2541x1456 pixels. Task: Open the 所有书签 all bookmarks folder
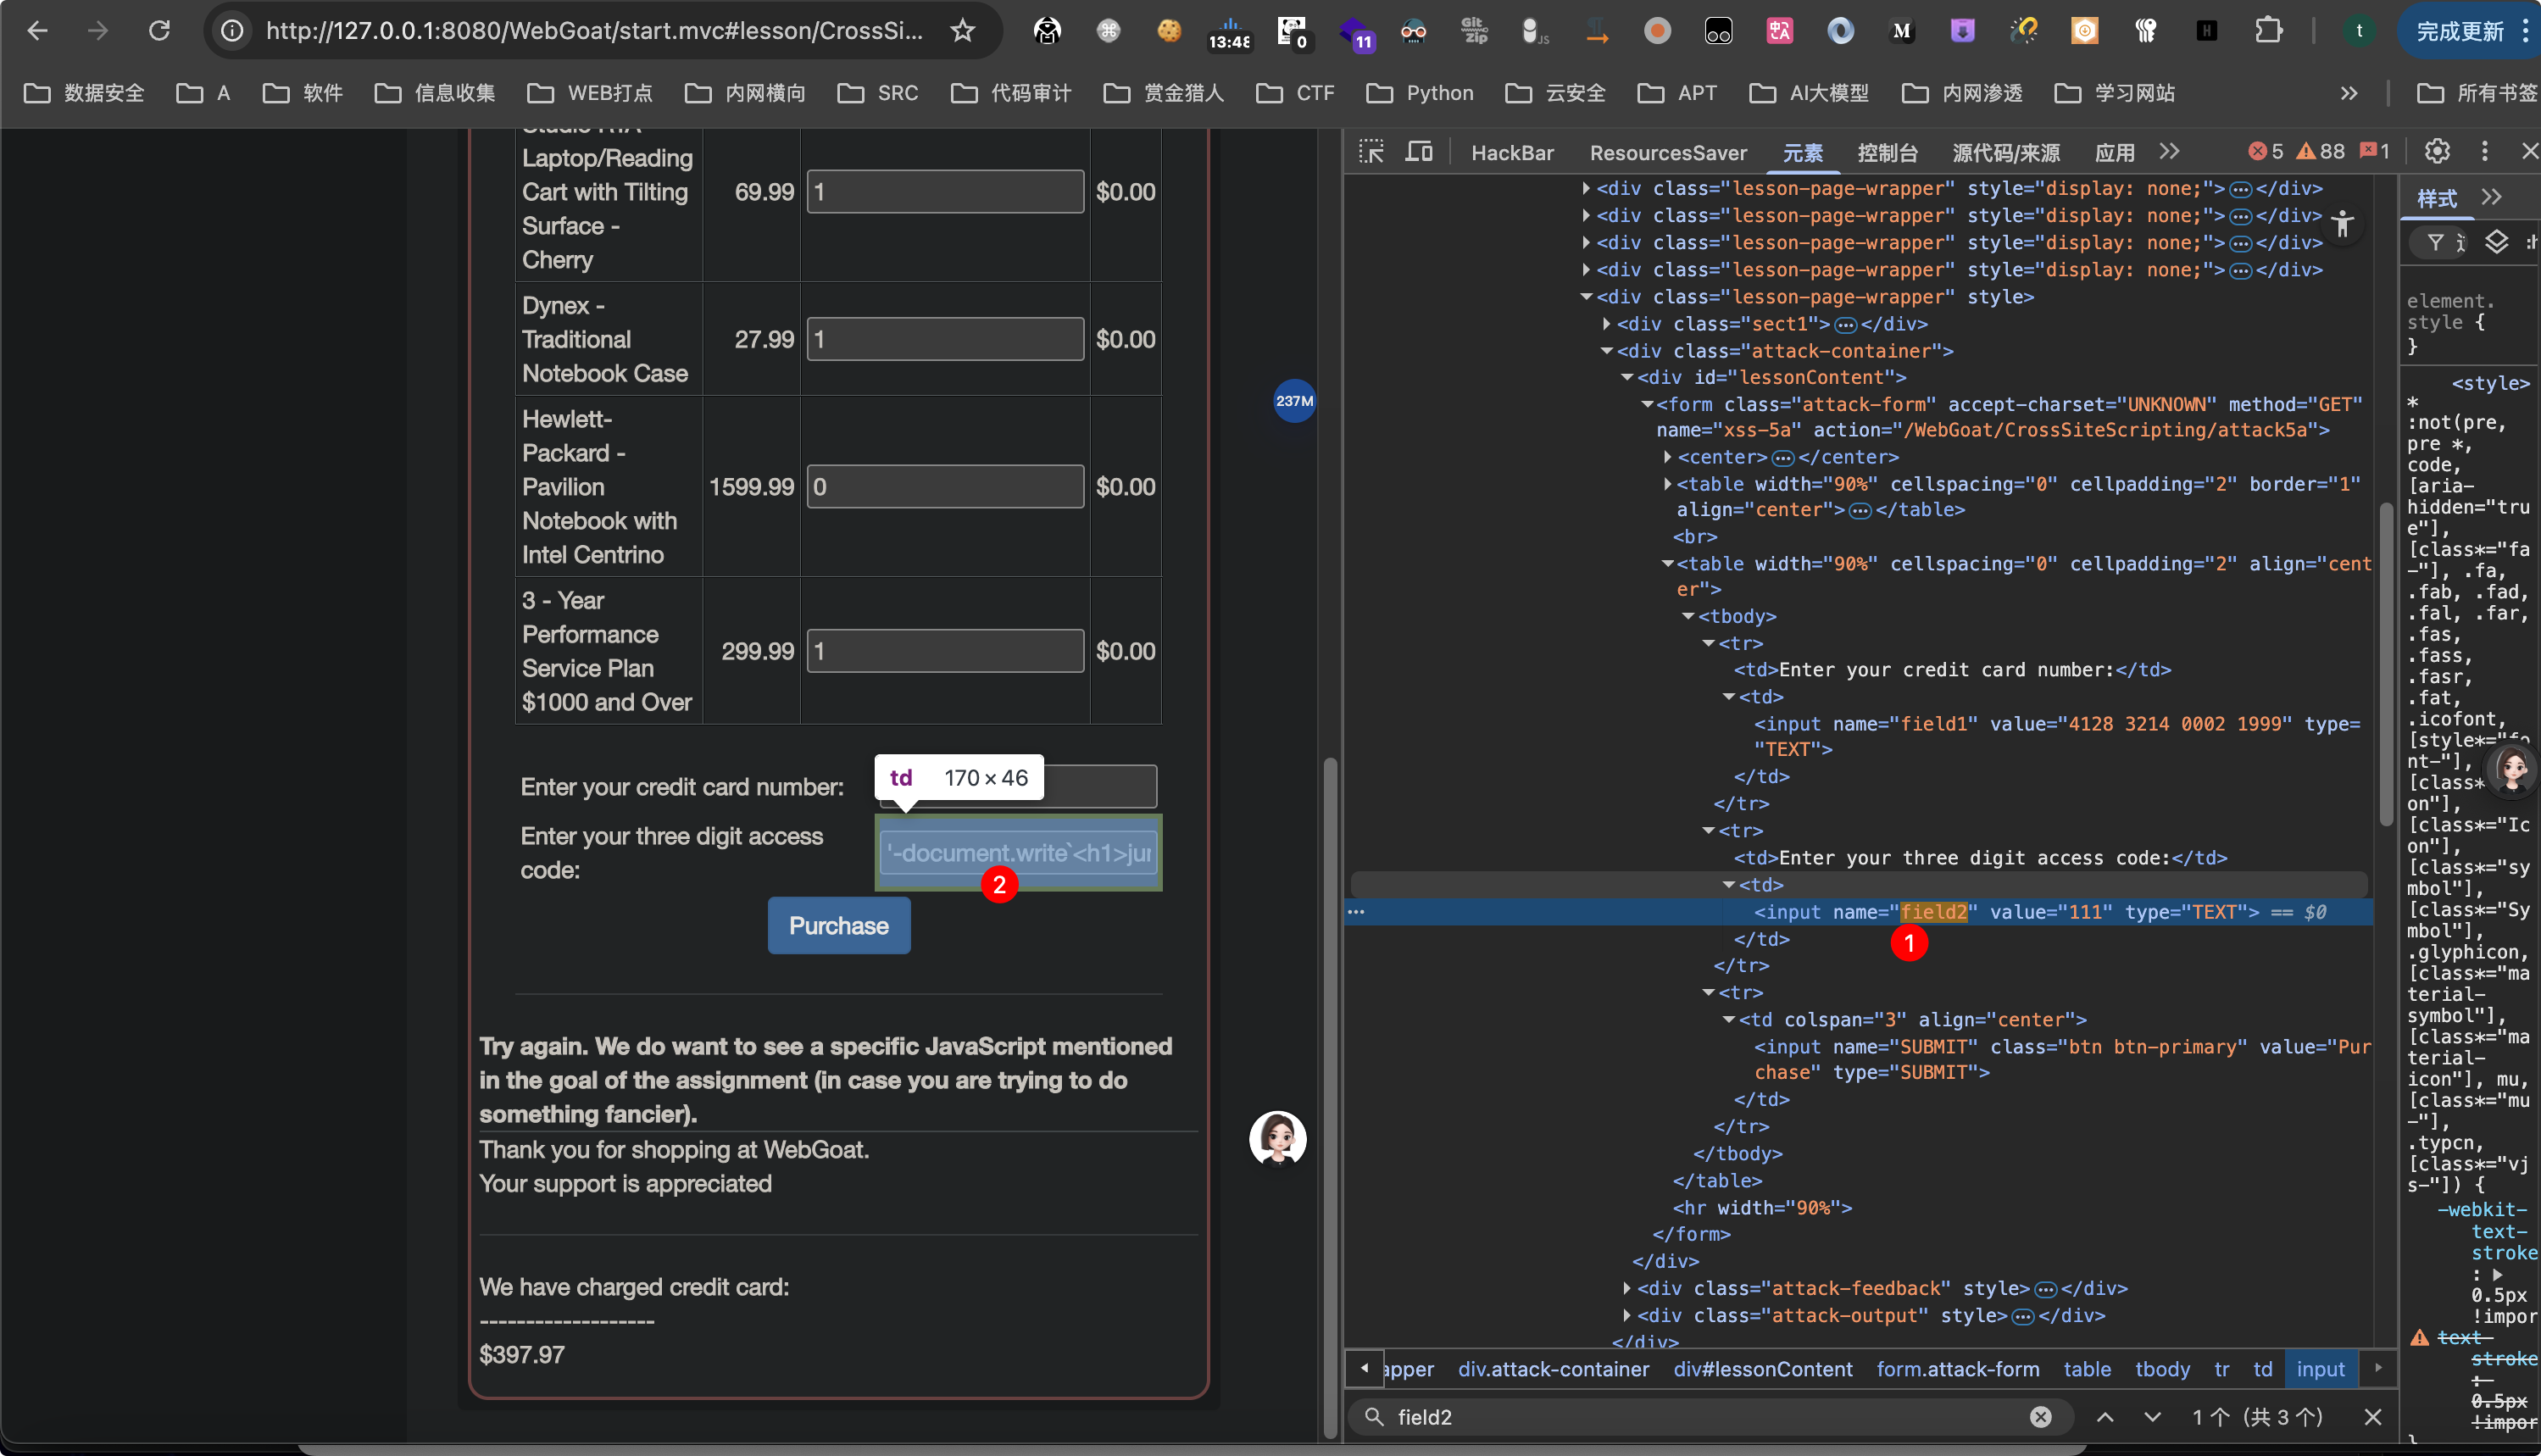[x=2478, y=93]
